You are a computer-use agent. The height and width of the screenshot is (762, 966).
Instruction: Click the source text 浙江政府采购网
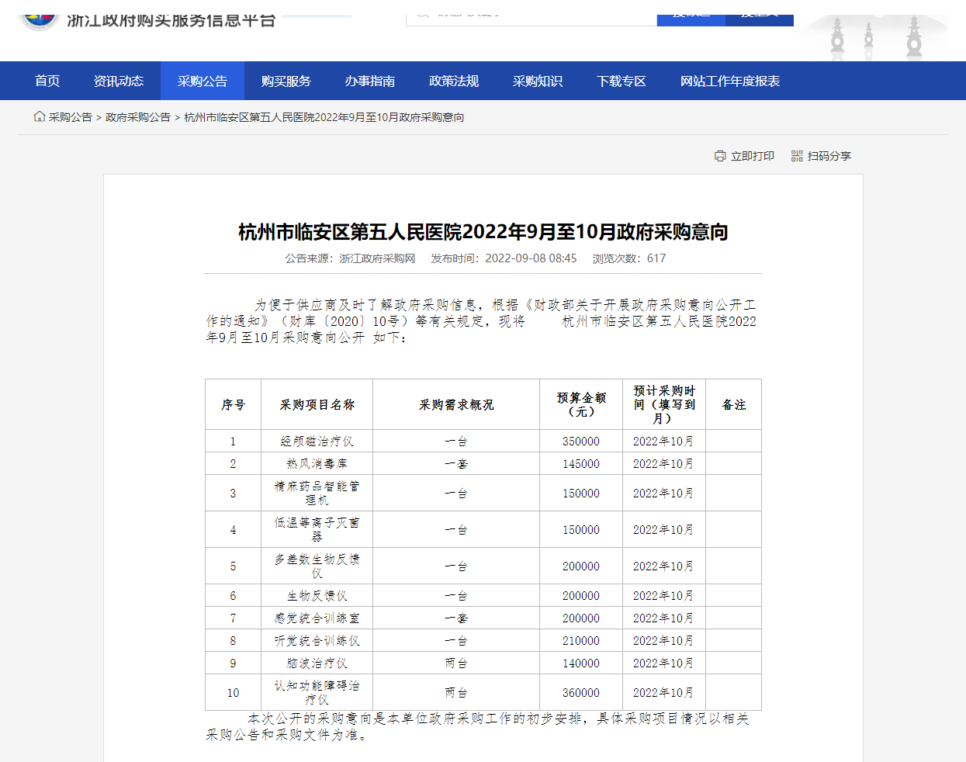point(377,258)
